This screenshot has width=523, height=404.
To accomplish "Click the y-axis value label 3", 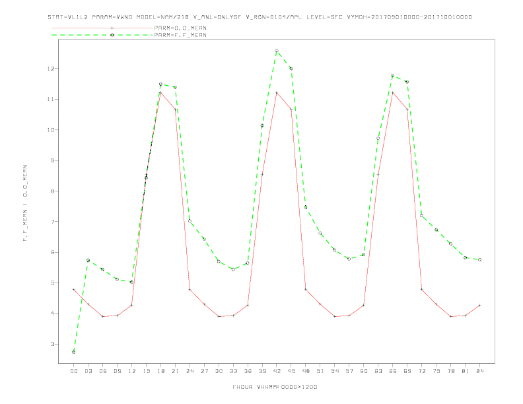I will [x=53, y=344].
